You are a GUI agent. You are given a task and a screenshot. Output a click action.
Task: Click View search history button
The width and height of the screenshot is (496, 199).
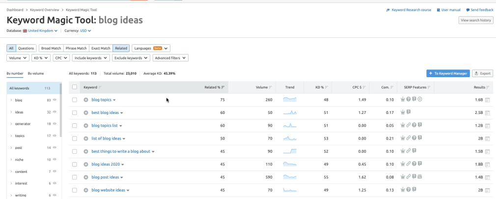pyautogui.click(x=476, y=20)
